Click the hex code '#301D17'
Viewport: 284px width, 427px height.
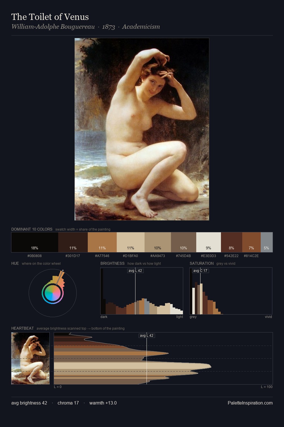pos(73,256)
